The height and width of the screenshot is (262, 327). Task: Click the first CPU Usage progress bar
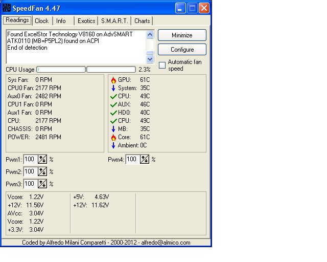[x=61, y=70]
